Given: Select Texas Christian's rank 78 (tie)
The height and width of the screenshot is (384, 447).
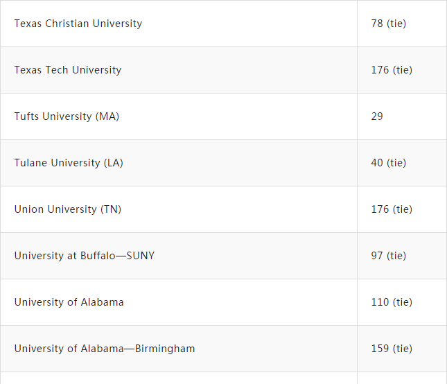Looking at the screenshot, I should (x=388, y=24).
